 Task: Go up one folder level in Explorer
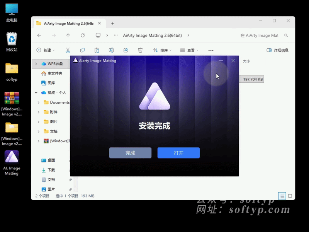point(68,35)
